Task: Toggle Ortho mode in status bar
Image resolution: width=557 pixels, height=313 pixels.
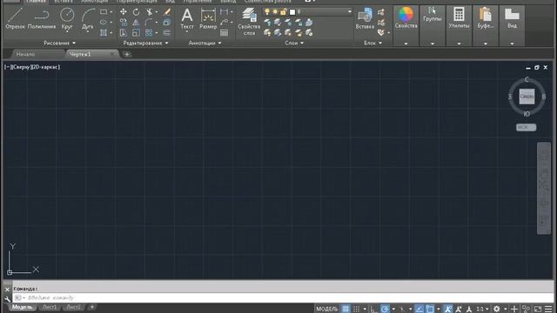Action: pos(373,309)
